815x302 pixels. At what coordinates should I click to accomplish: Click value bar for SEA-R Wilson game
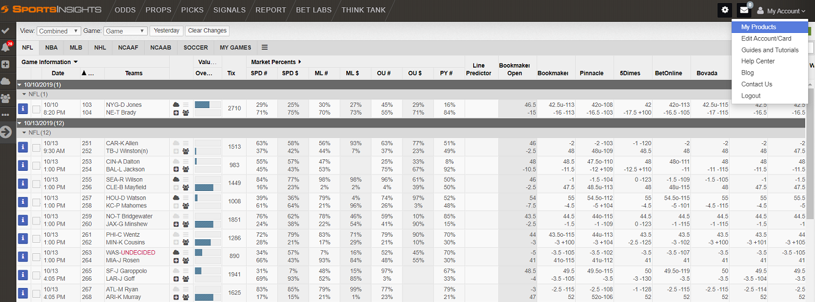[208, 187]
